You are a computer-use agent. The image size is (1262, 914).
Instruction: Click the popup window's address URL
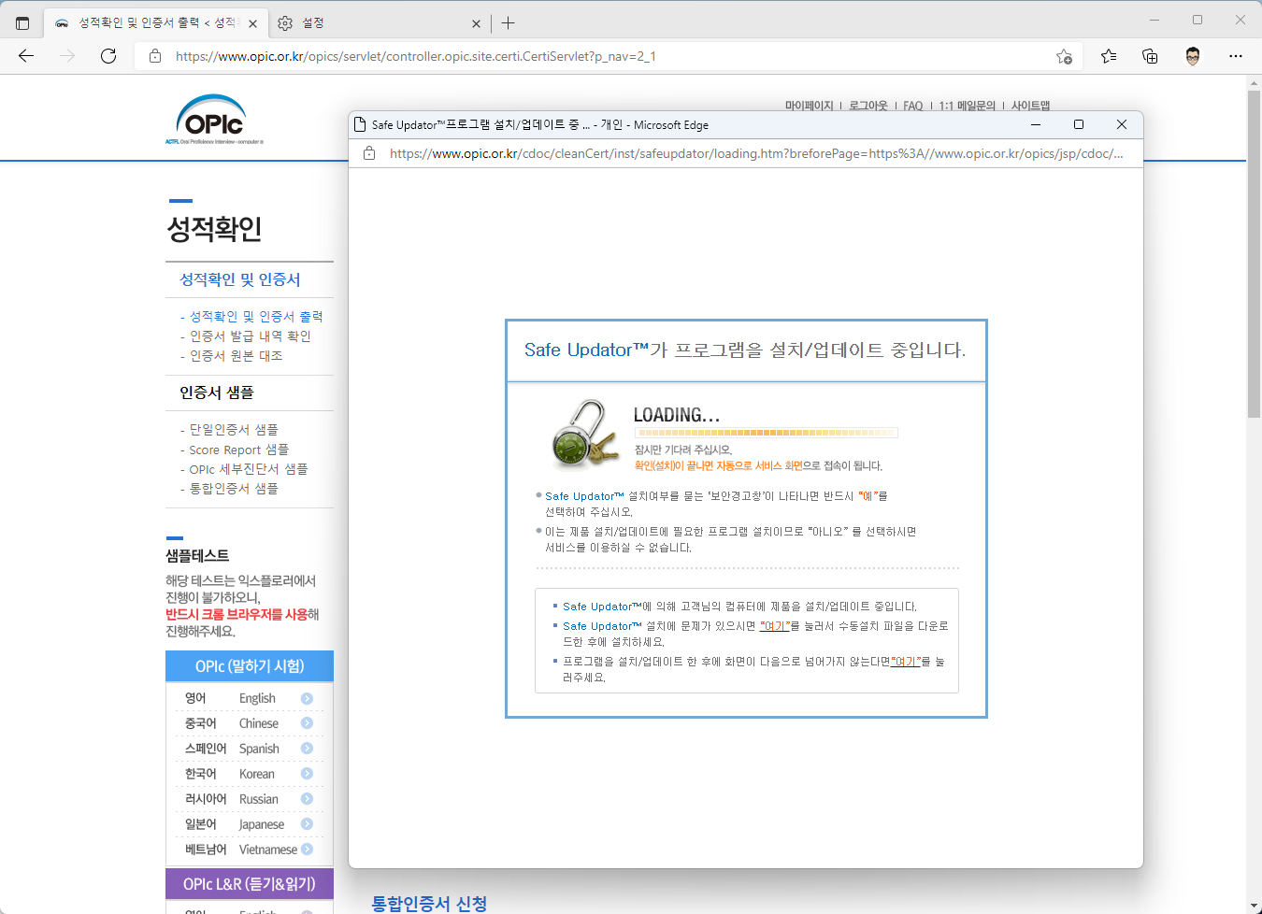pyautogui.click(x=756, y=153)
